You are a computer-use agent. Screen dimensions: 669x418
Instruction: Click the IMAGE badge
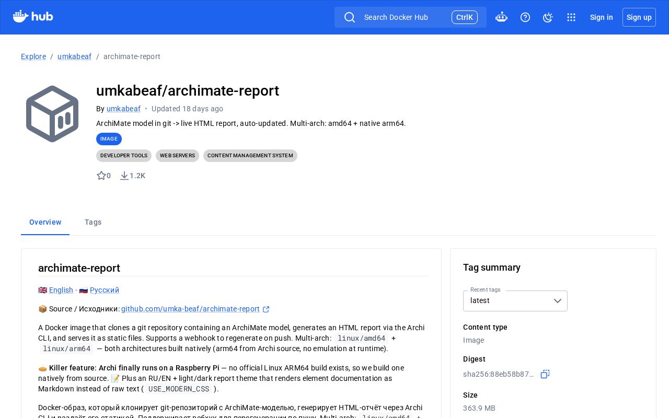point(109,139)
